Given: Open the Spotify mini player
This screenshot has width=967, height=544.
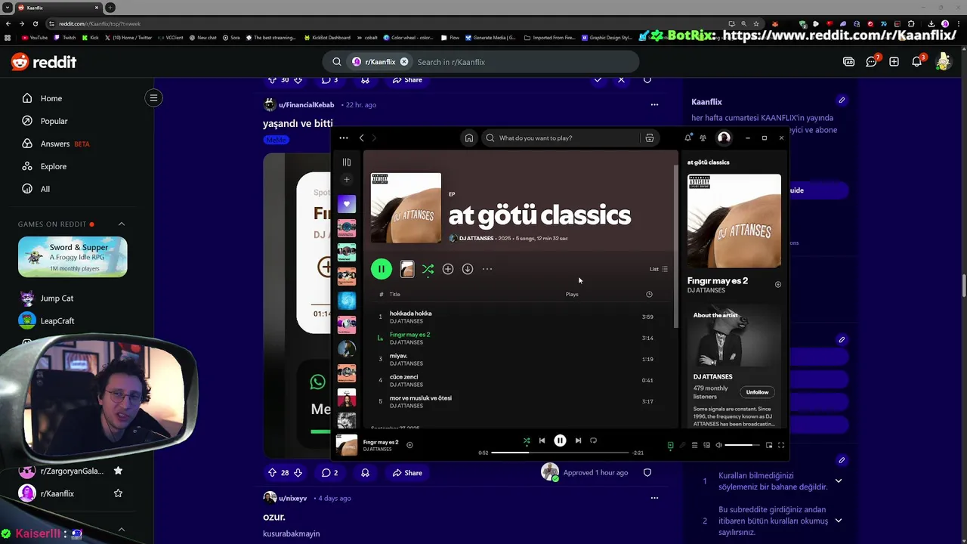Looking at the screenshot, I should click(769, 446).
